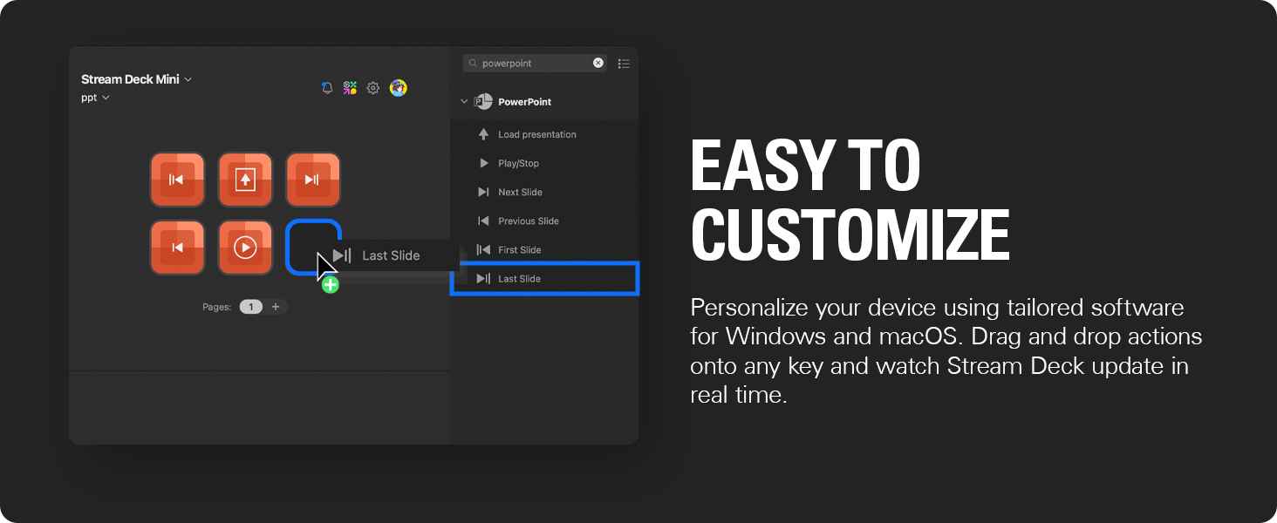Image resolution: width=1277 pixels, height=523 pixels.
Task: Click the Previous Slide key in bottom row
Action: tap(177, 248)
